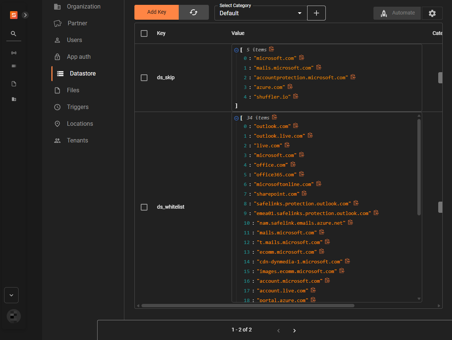
Task: Click the Add Key button
Action: 157,12
